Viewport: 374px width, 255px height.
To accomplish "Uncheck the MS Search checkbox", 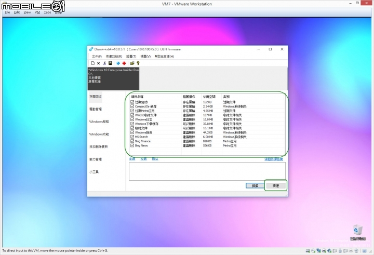I will pyautogui.click(x=132, y=137).
